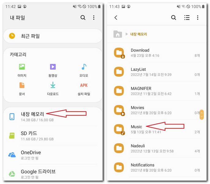Screen dimensions: 210x184
Task: Tap the OneDrive cloud icon
Action: [12, 155]
